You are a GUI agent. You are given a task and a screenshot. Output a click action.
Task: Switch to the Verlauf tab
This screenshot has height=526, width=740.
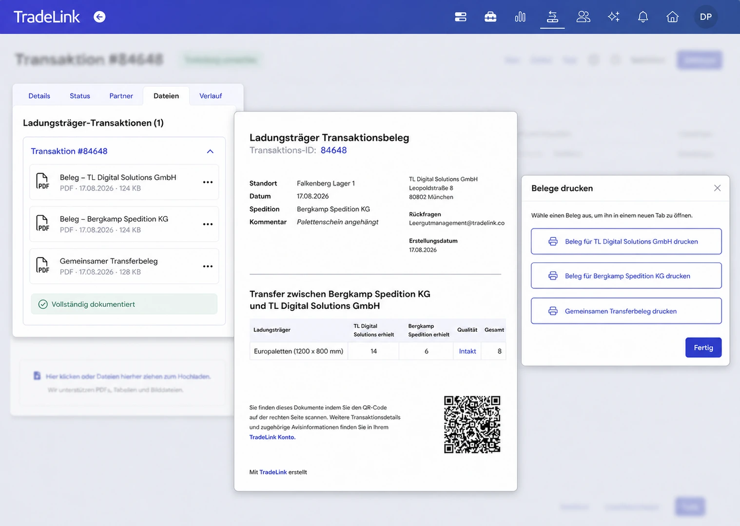click(211, 96)
